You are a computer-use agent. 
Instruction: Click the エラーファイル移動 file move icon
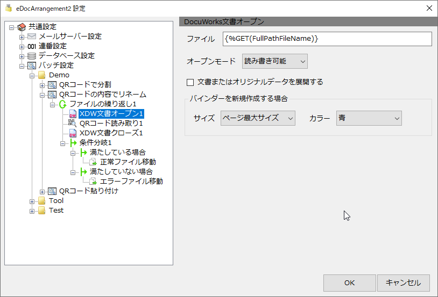click(x=93, y=182)
